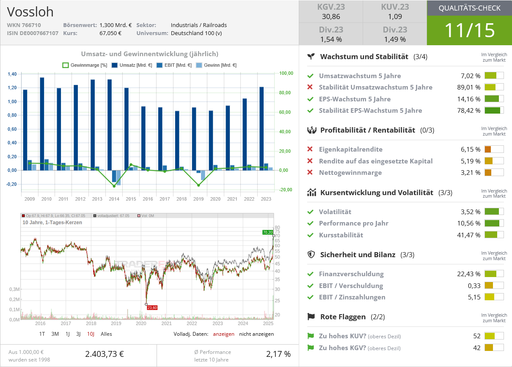The image size is (512, 367).
Task: Click the market comparison bar for Finanzverschuldung
Action: point(494,274)
